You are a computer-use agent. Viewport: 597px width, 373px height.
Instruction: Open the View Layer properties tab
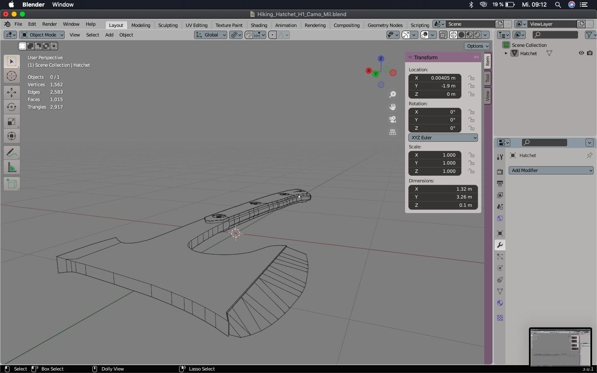coord(500,195)
